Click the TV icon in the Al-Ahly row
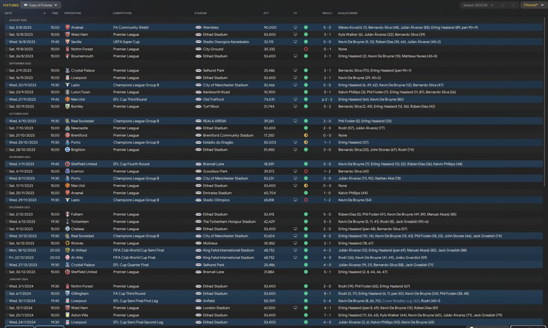This screenshot has width=548, height=328. click(x=295, y=258)
